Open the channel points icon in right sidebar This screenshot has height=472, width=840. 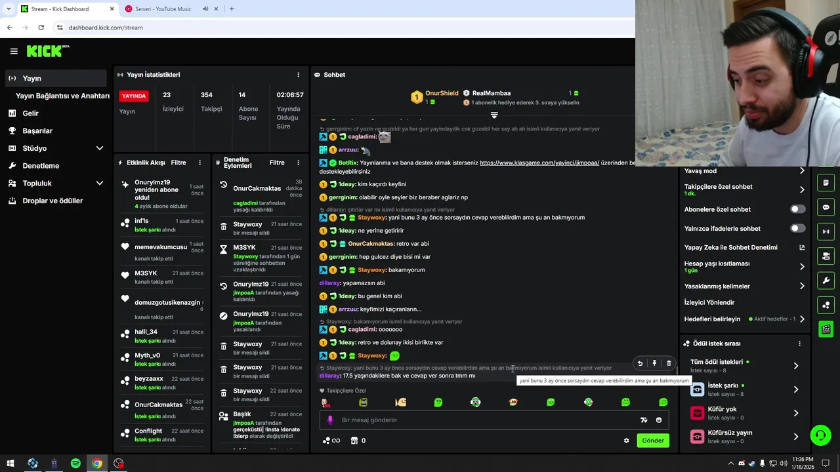pyautogui.click(x=826, y=305)
